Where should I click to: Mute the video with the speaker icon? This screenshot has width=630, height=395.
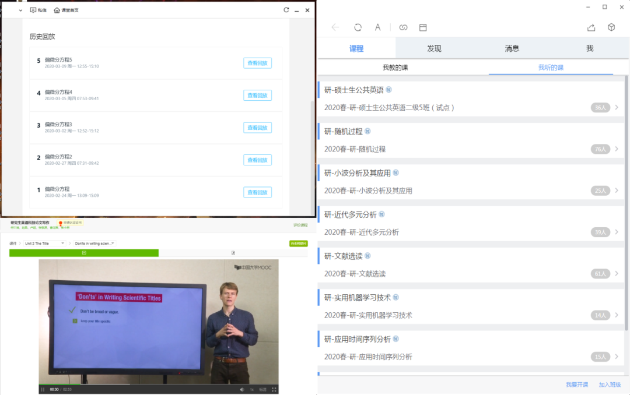242,389
